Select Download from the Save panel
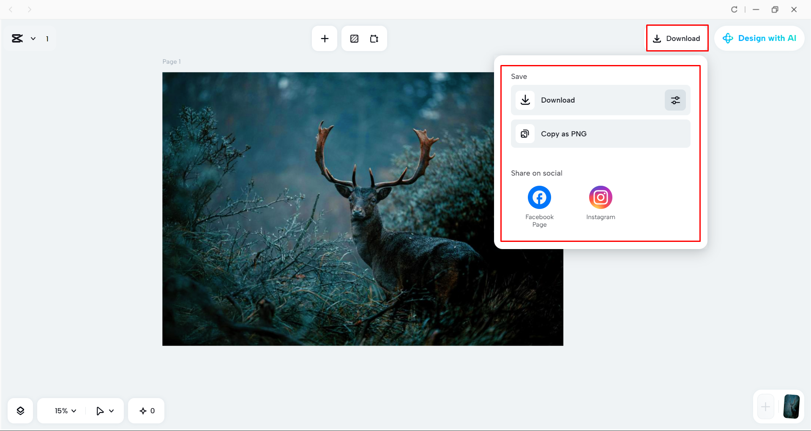Viewport: 811px width, 431px height. pos(587,100)
